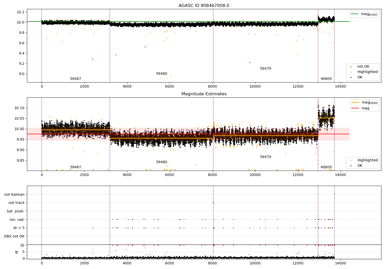The width and height of the screenshot is (385, 269).
Task: Click OBSID label 59487 in Magnitude Estimates plot
Action: click(75, 167)
